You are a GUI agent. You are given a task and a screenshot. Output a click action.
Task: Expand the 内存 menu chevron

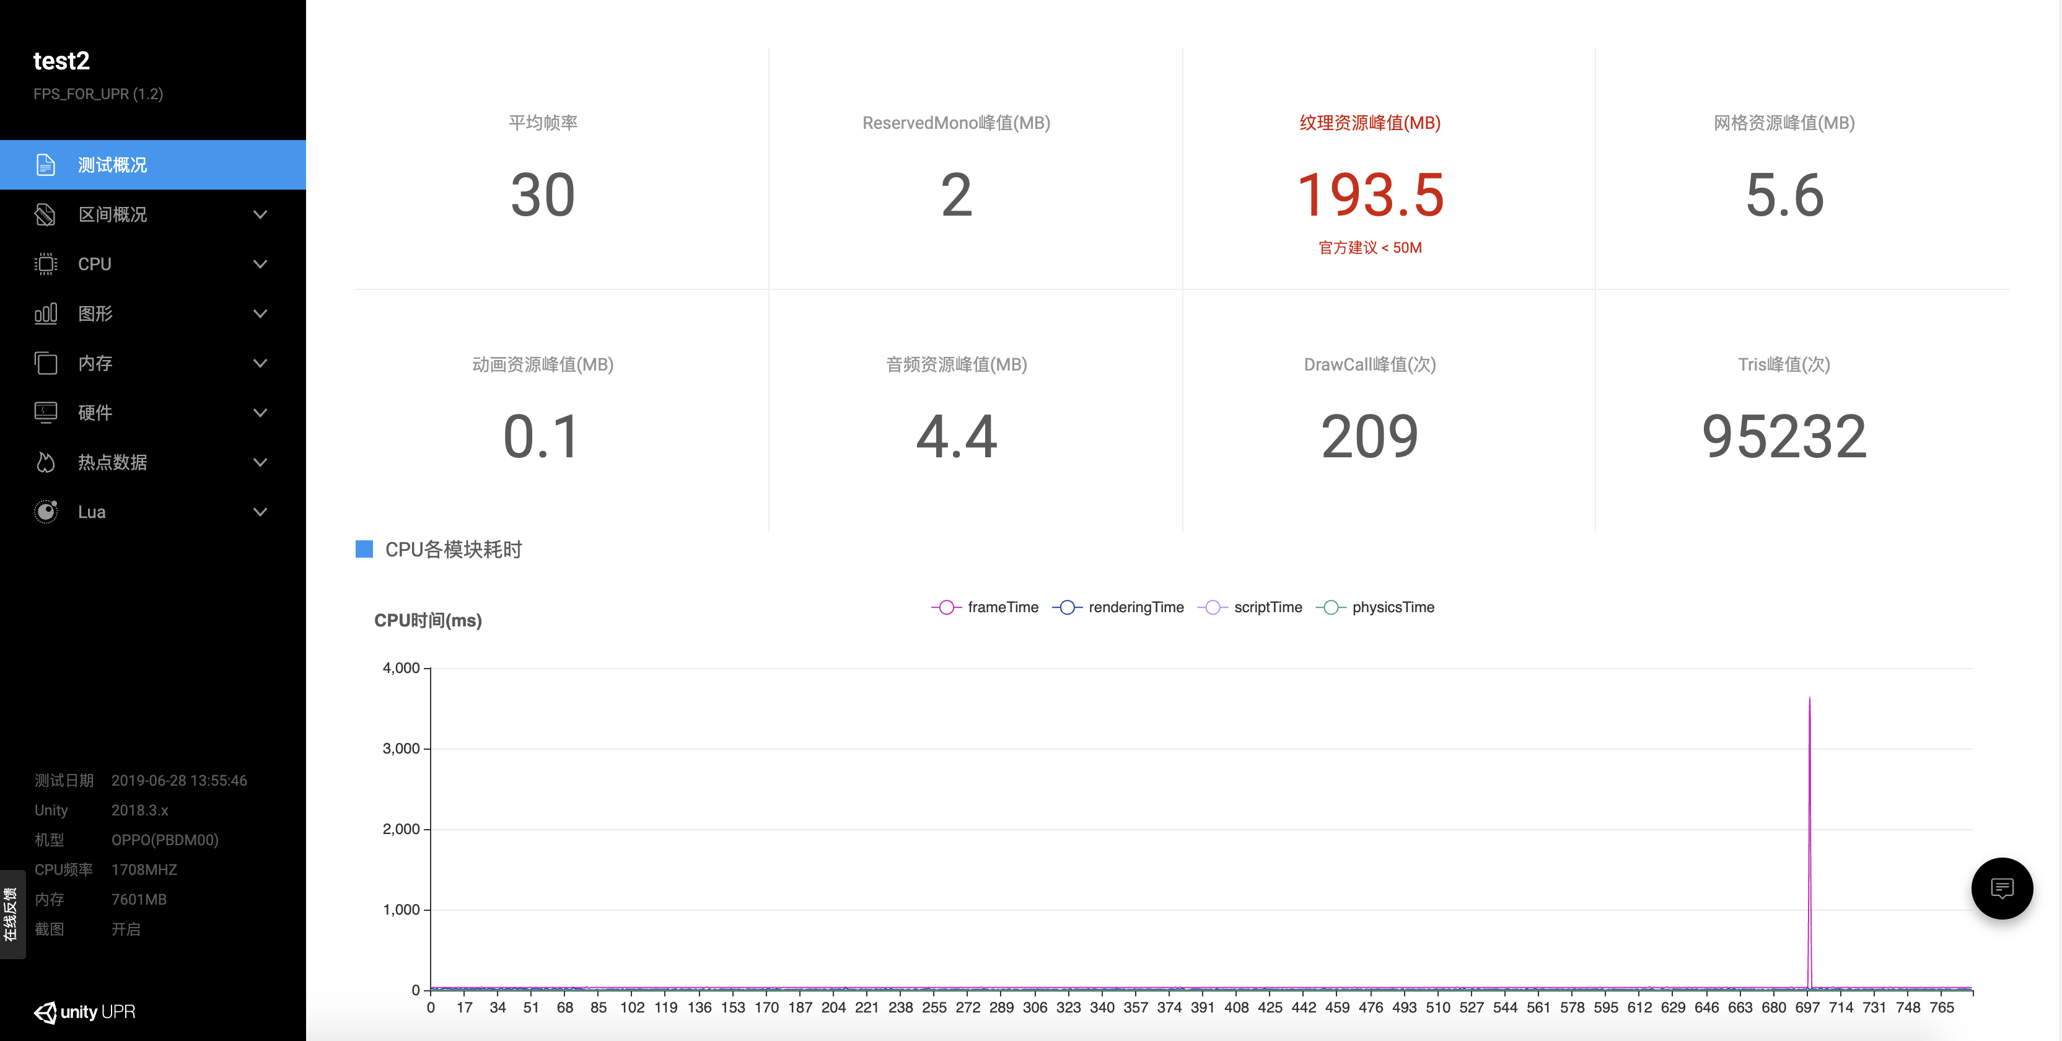[x=260, y=364]
